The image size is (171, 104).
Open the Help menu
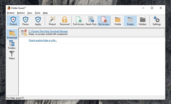click(45, 13)
